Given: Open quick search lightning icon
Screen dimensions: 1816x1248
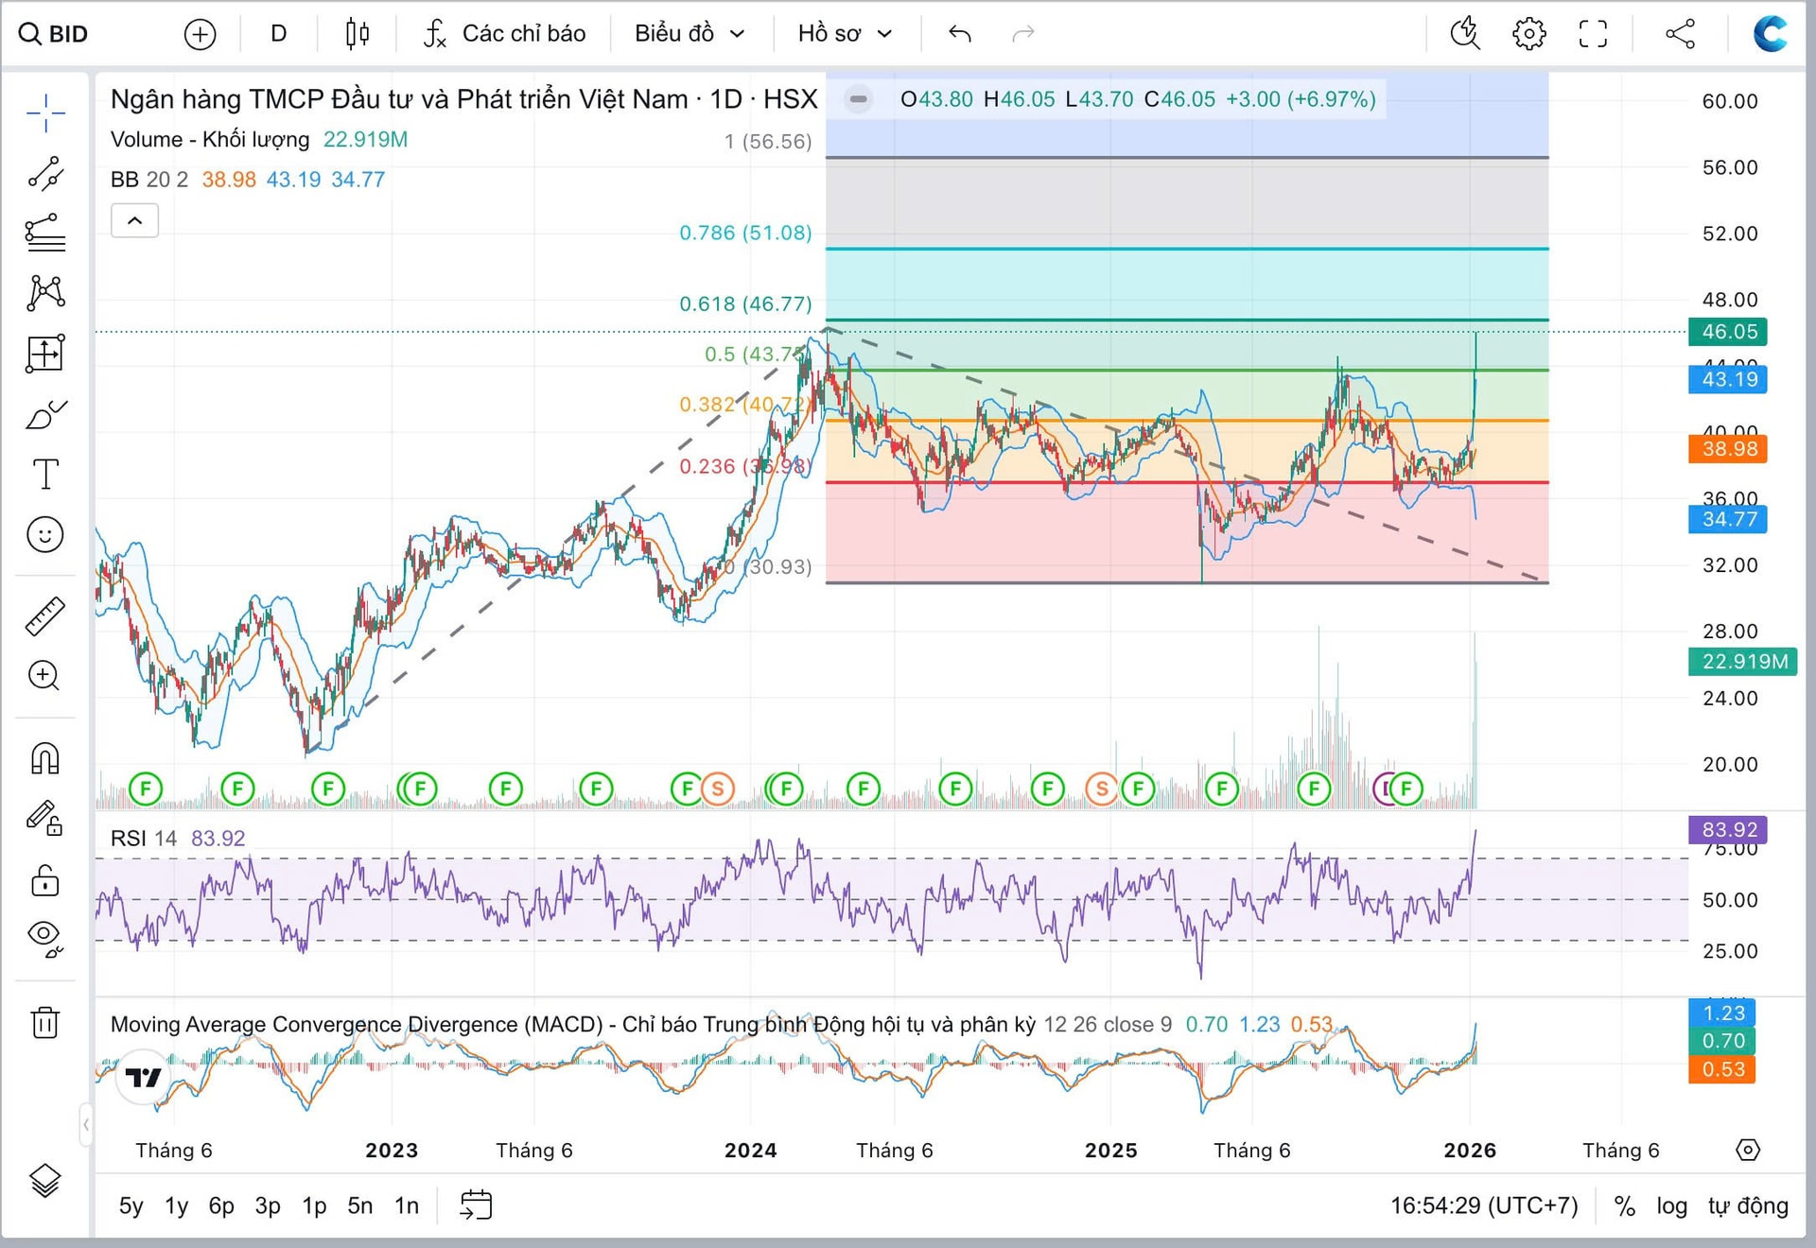Looking at the screenshot, I should pos(1465,34).
